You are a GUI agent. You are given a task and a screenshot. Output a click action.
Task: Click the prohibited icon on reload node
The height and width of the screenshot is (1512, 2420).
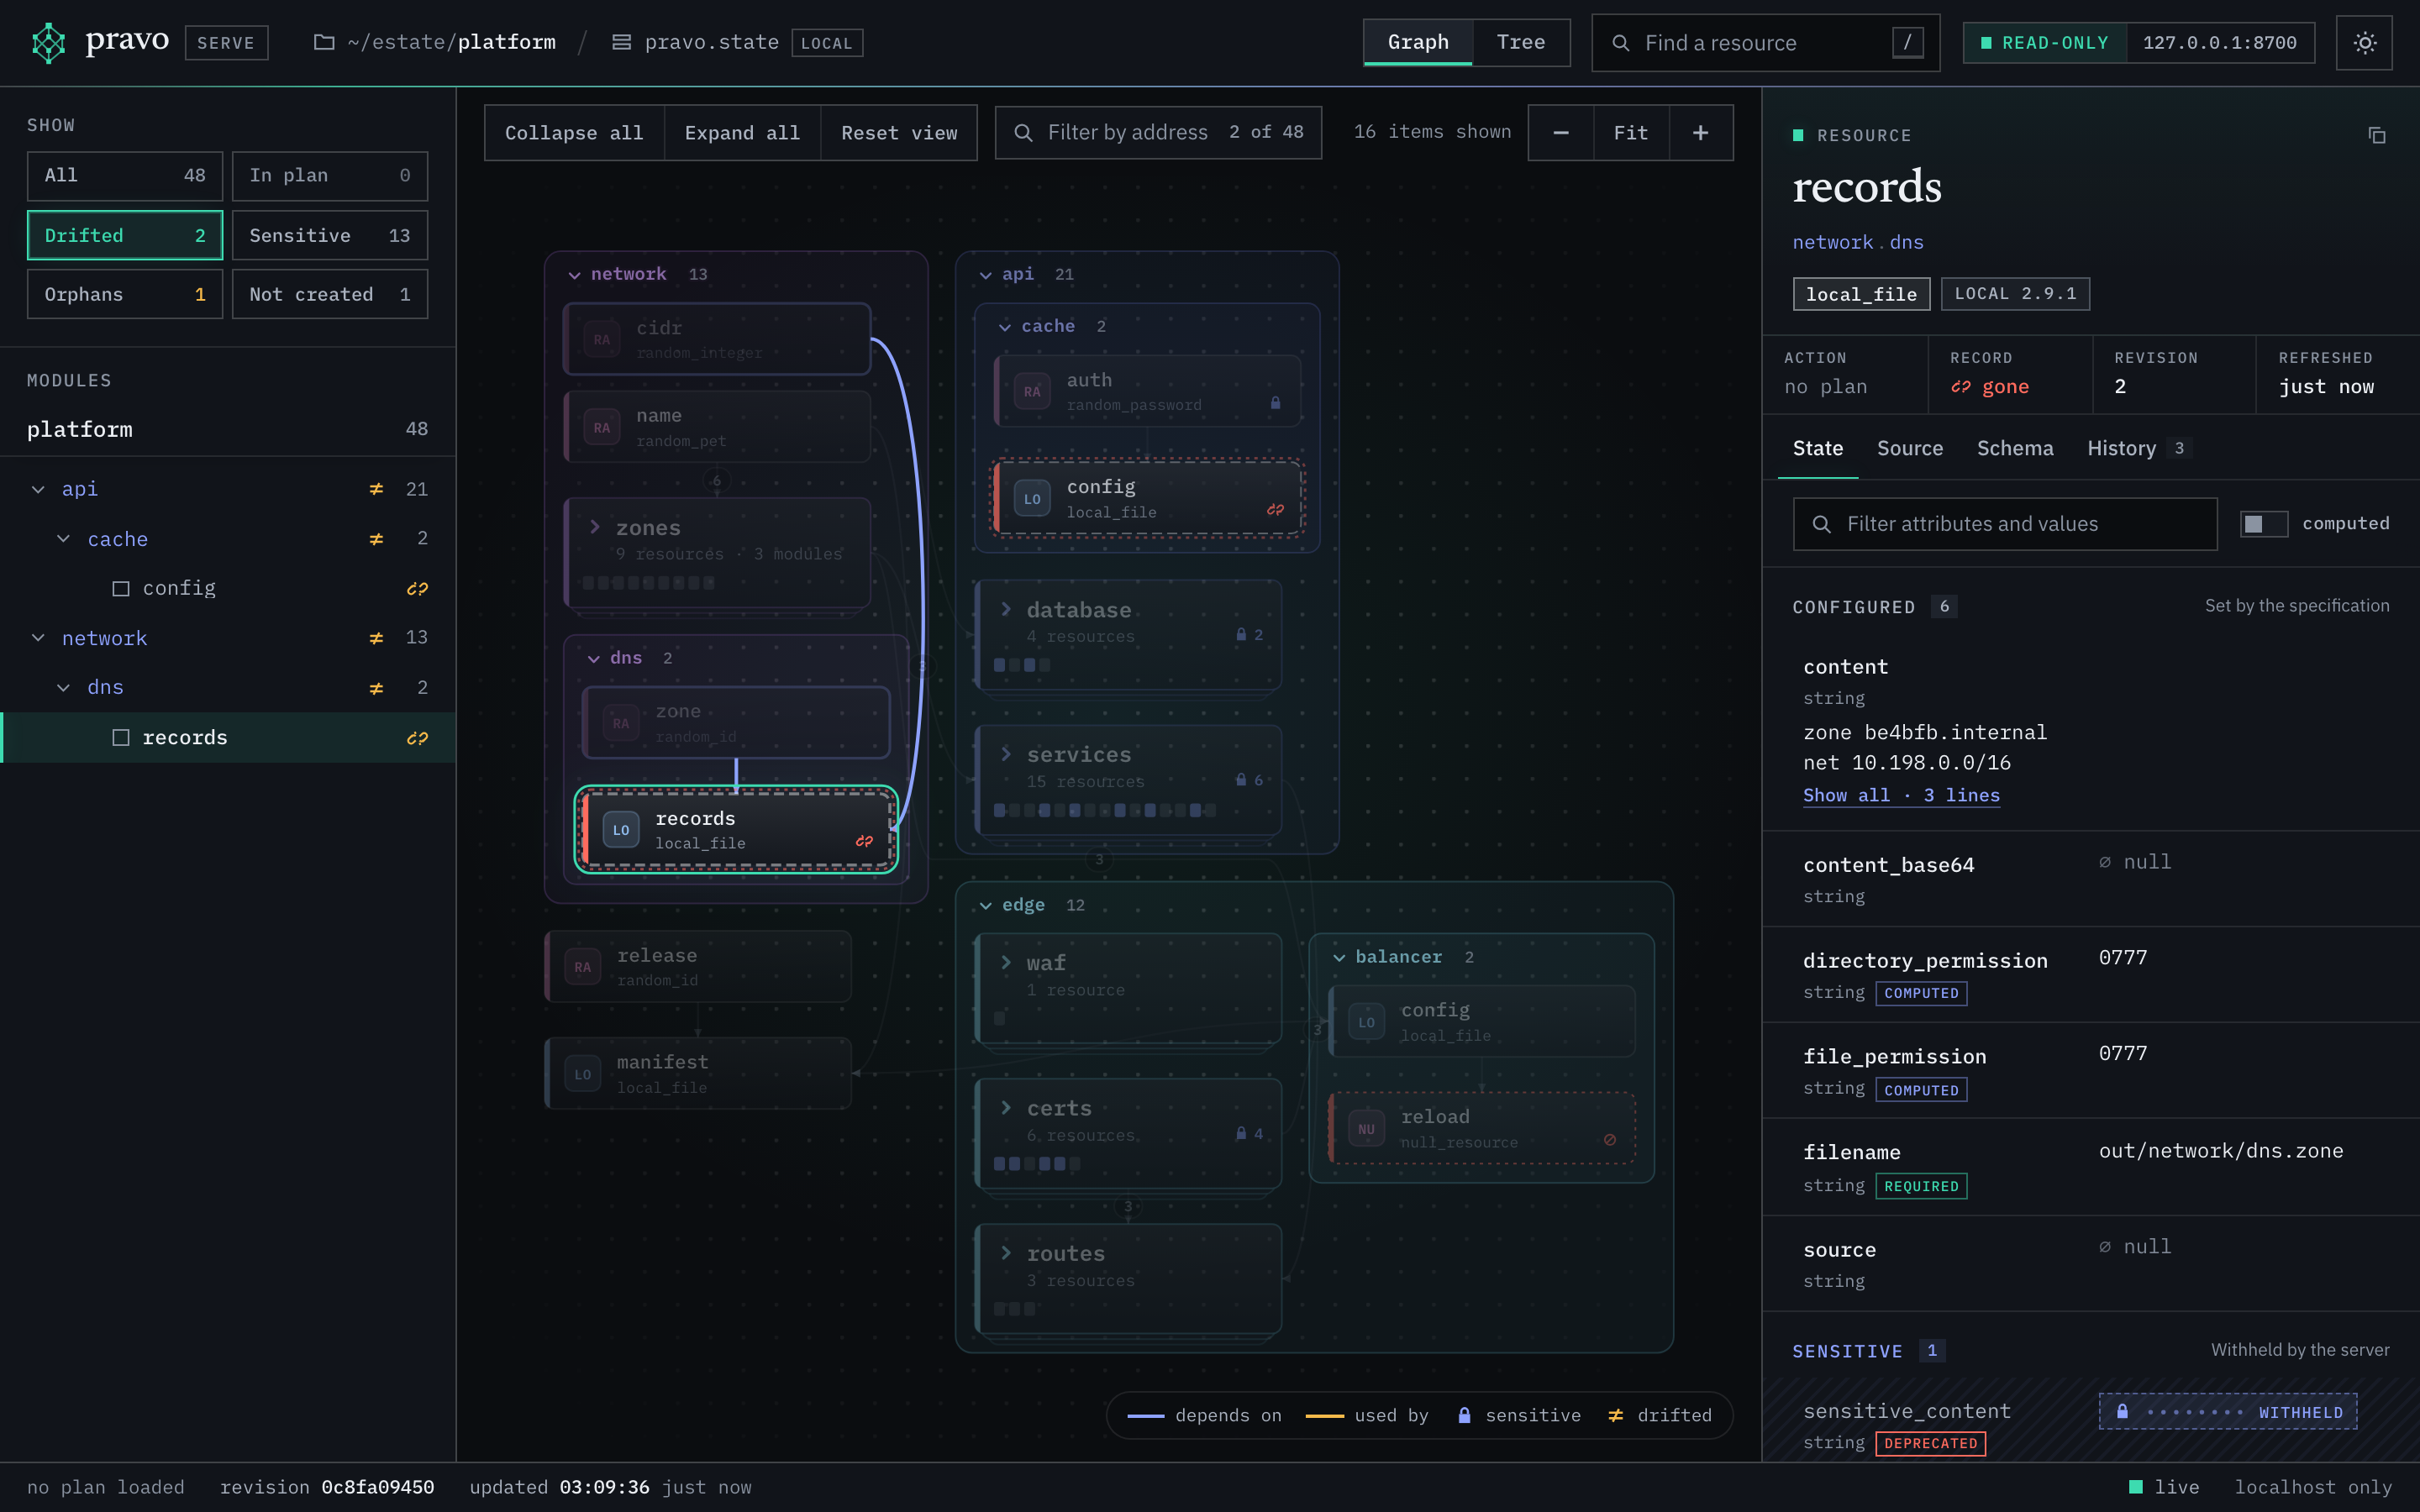(1610, 1140)
